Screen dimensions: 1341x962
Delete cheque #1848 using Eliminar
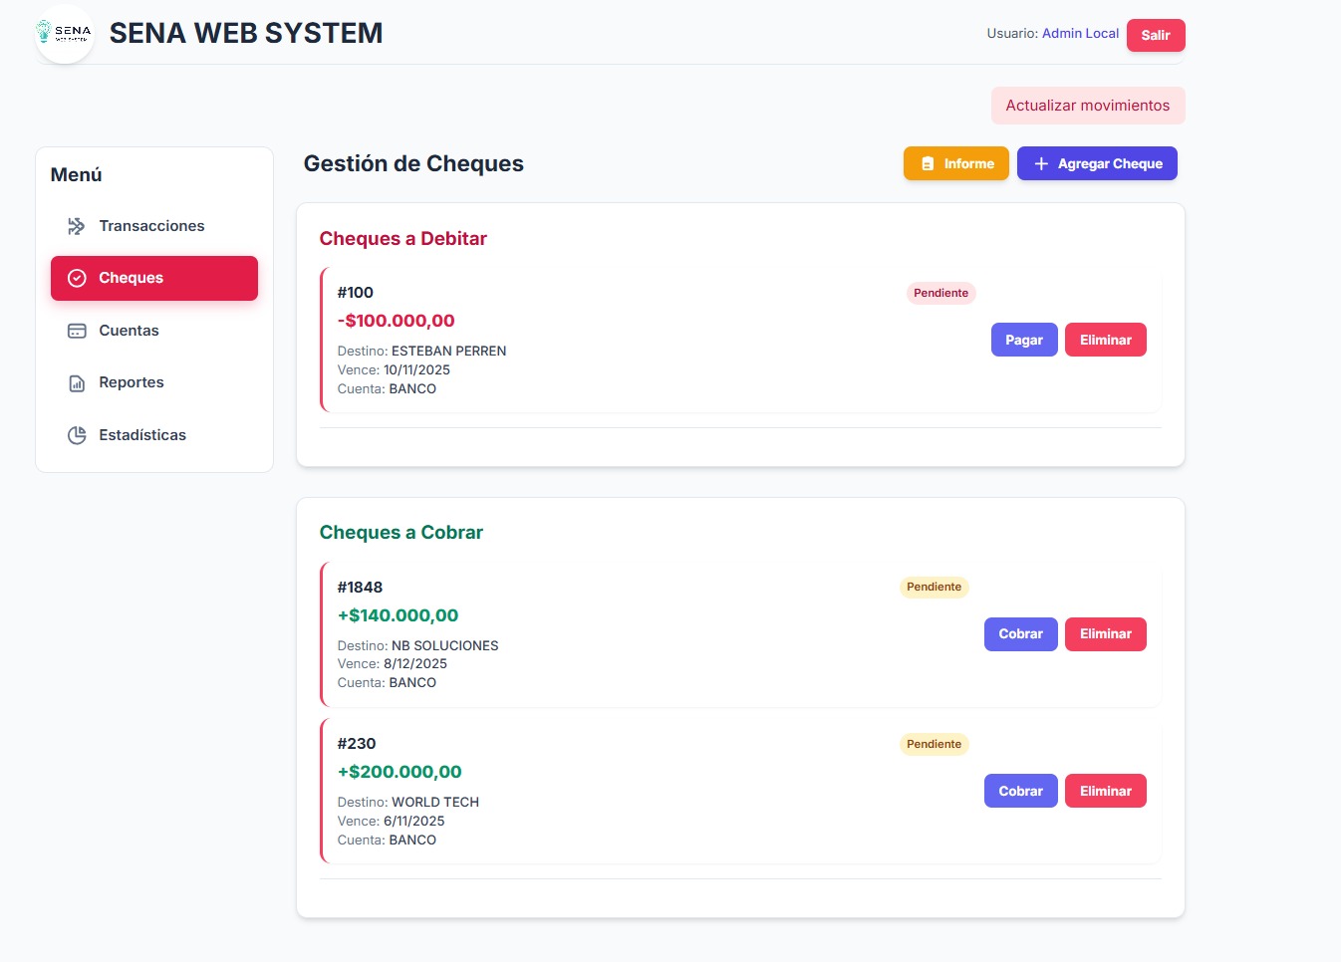tap(1105, 633)
